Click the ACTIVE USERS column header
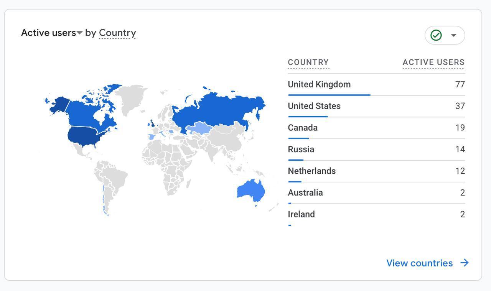The width and height of the screenshot is (491, 291). [433, 62]
